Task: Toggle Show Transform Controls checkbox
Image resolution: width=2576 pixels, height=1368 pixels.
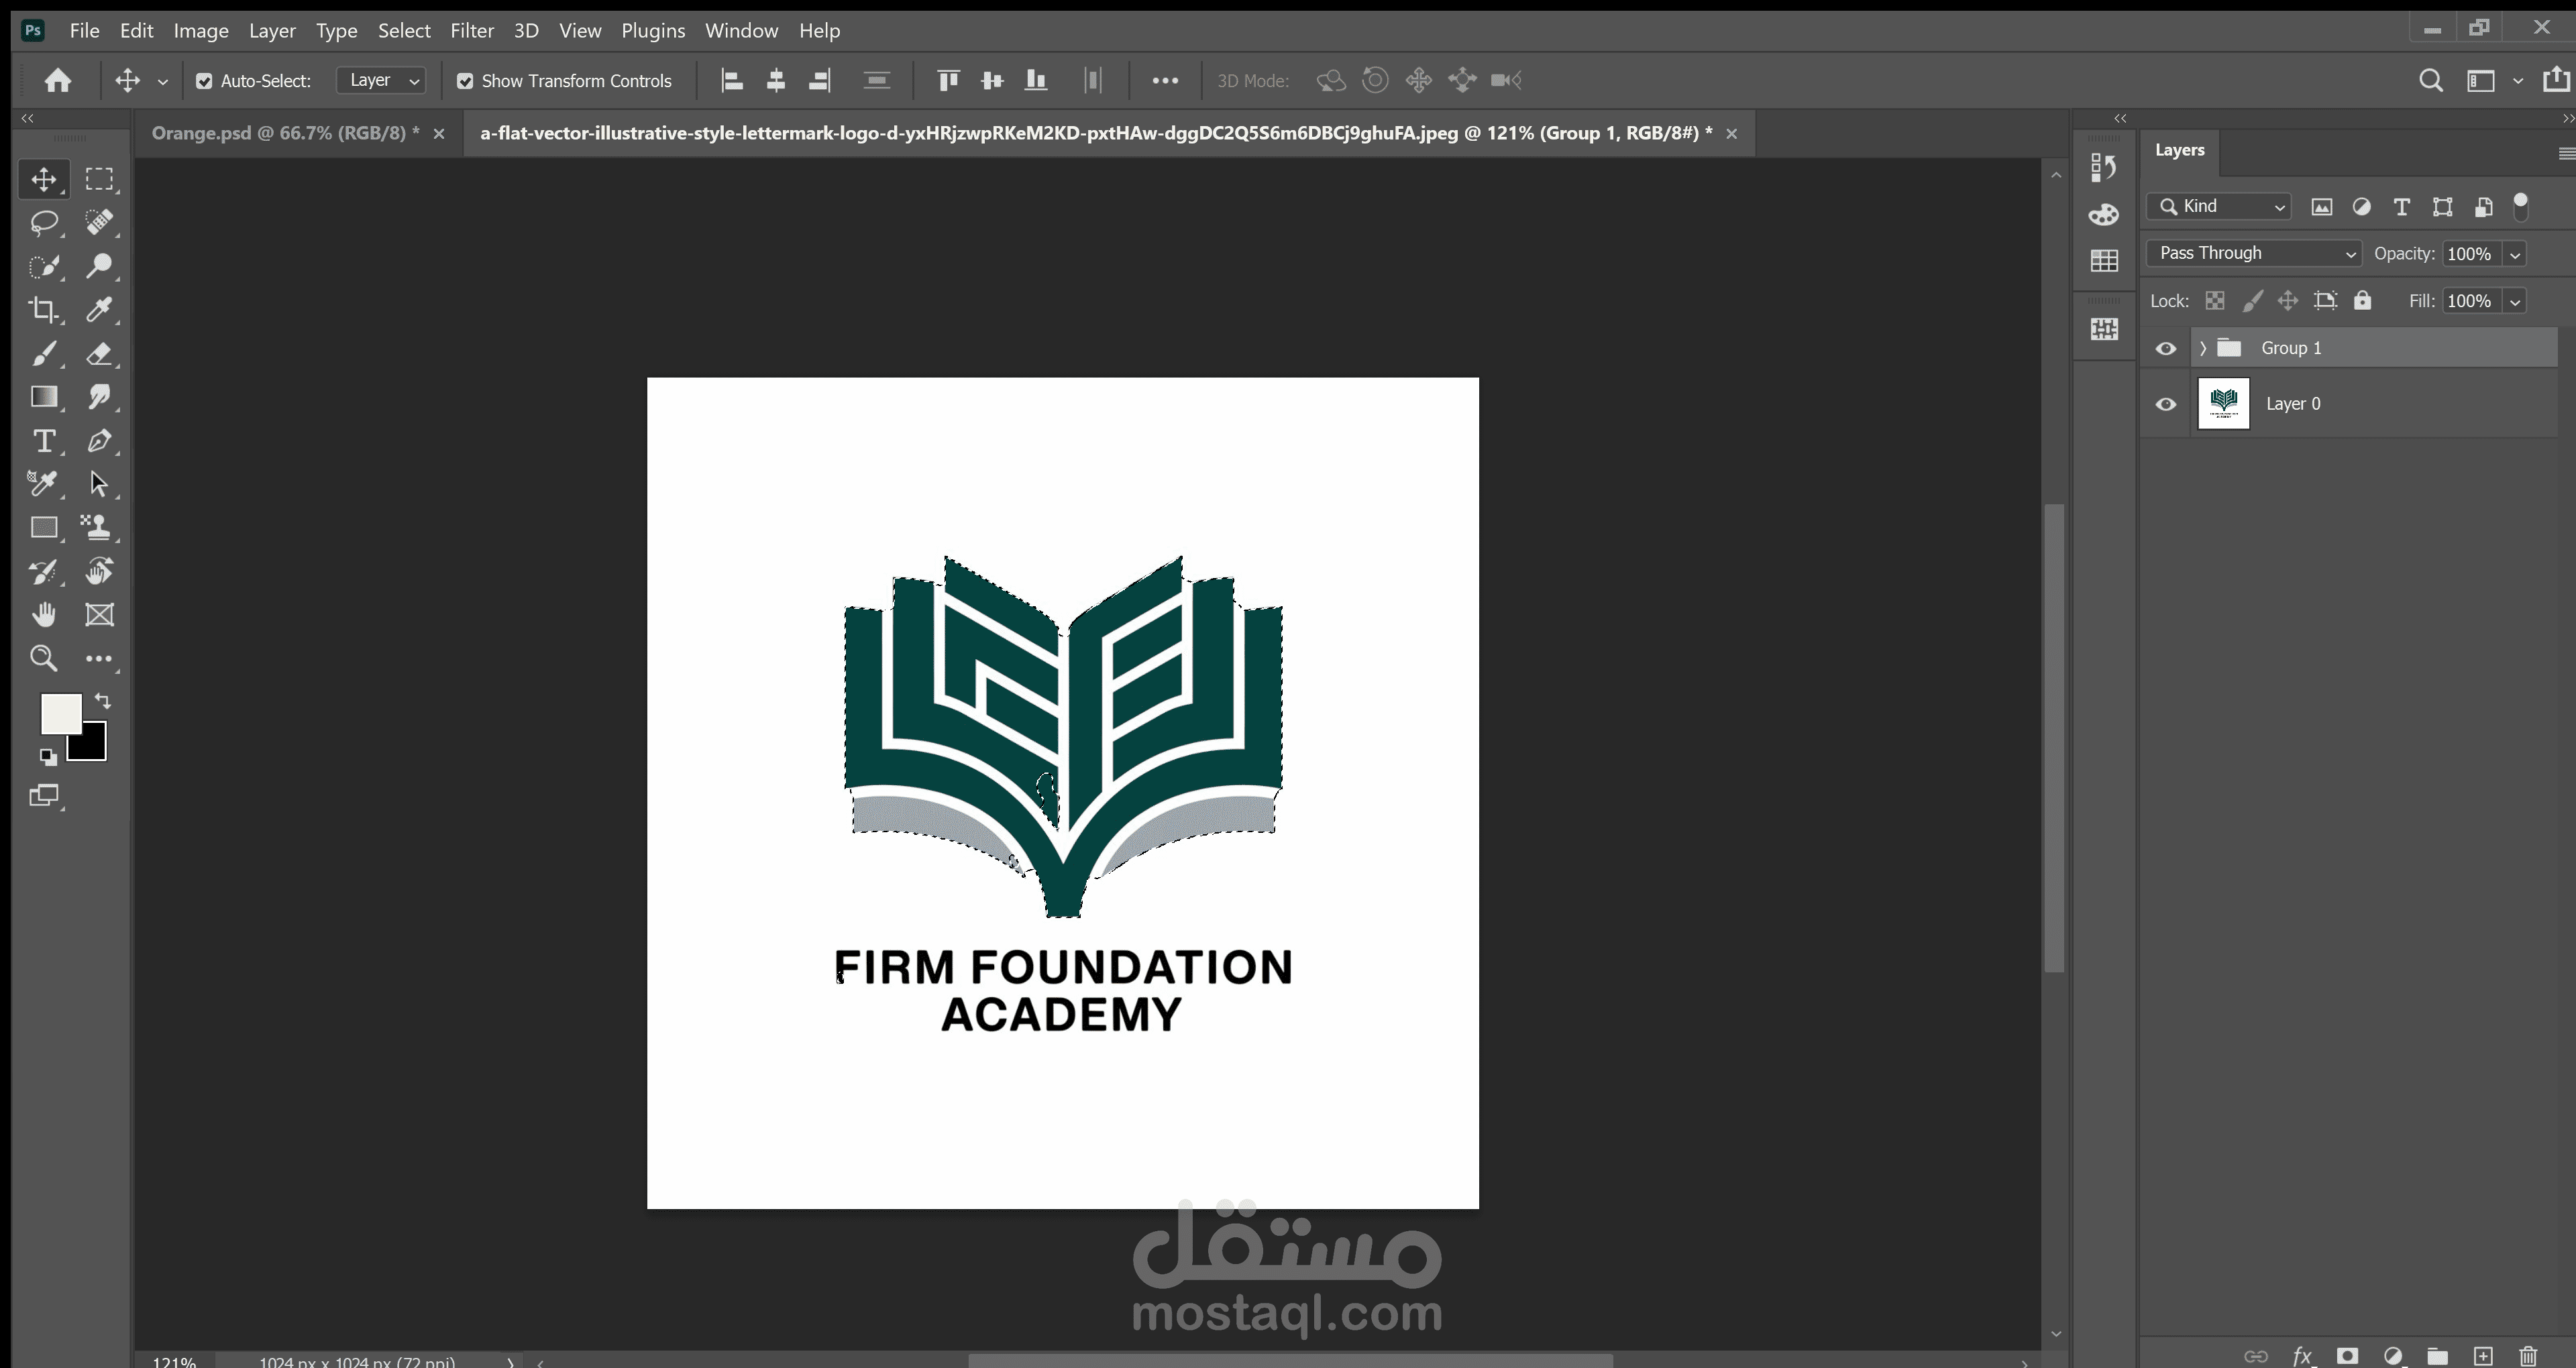Action: click(x=465, y=81)
